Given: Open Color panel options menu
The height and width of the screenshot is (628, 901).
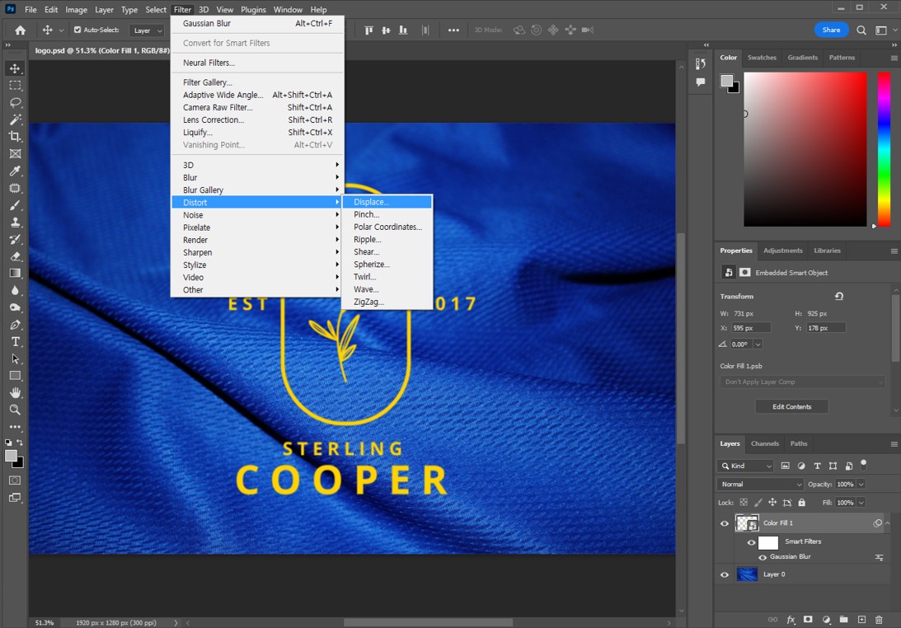Looking at the screenshot, I should 894,58.
